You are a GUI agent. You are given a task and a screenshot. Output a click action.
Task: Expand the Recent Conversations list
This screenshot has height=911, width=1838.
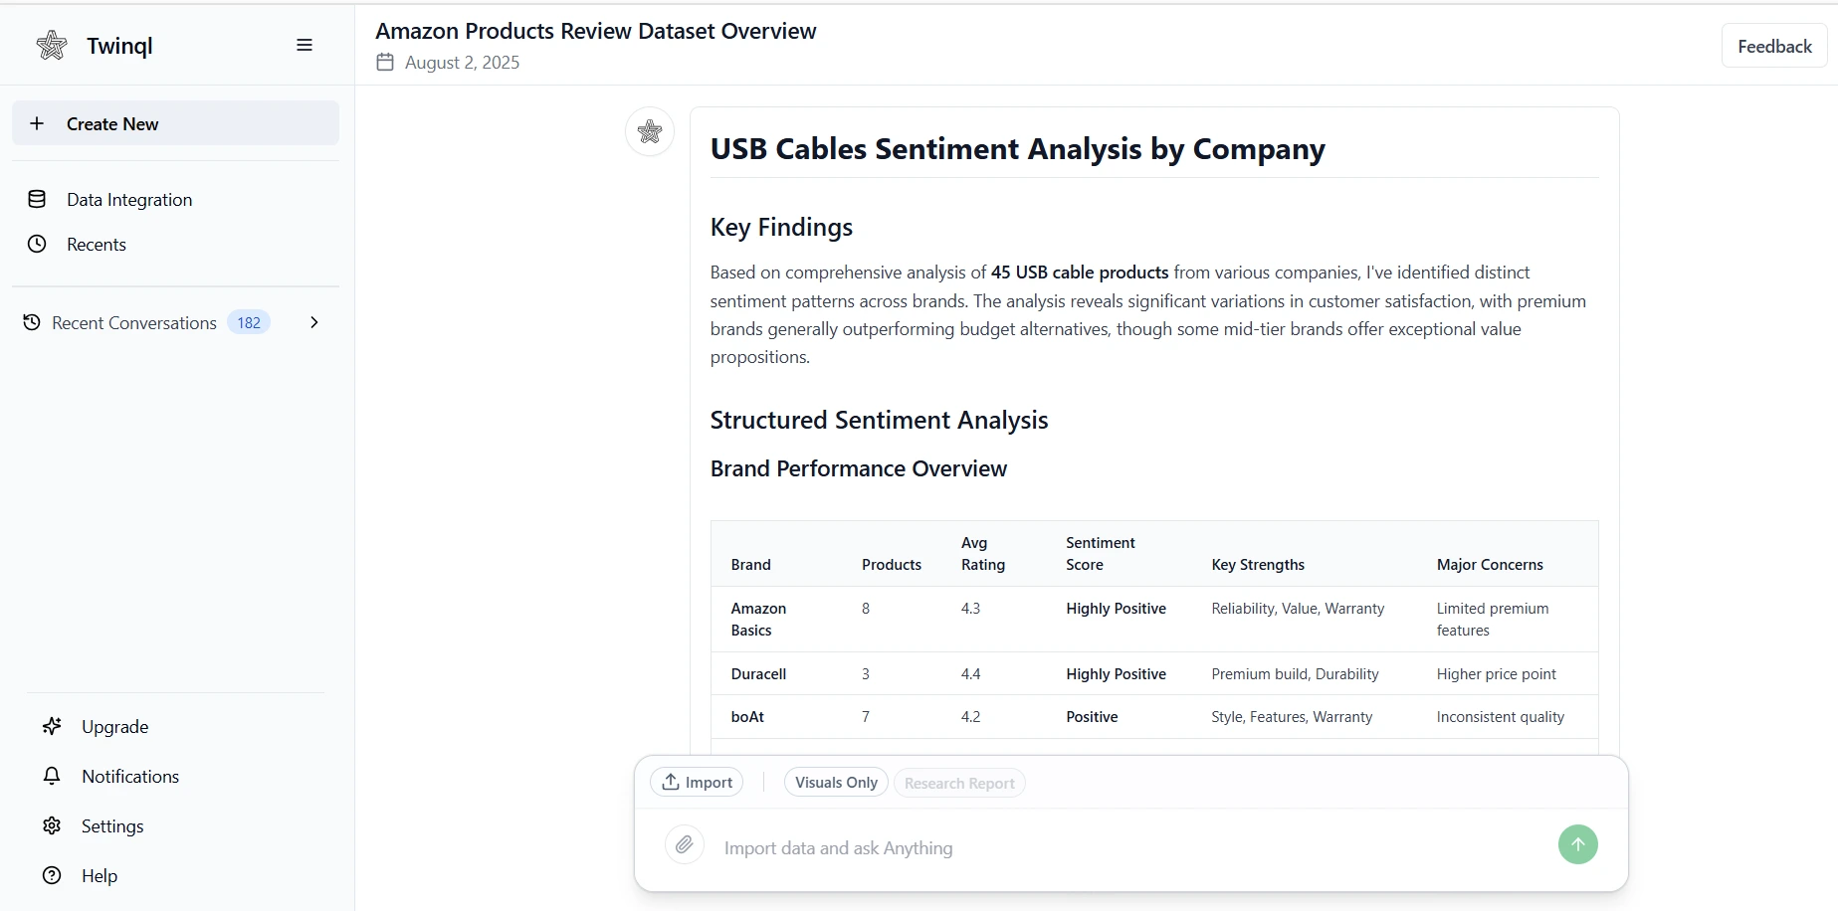pyautogui.click(x=314, y=322)
